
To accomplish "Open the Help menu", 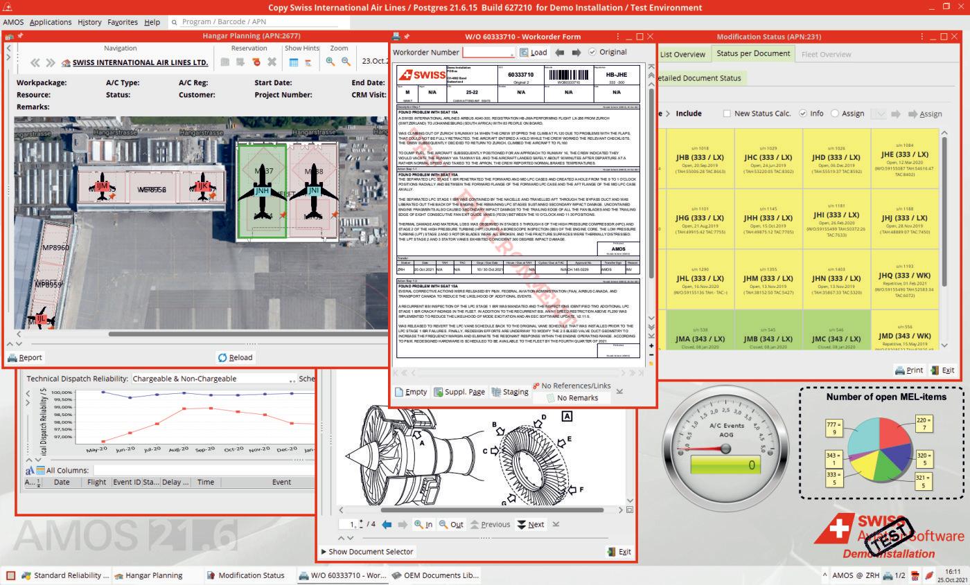I will tap(152, 21).
